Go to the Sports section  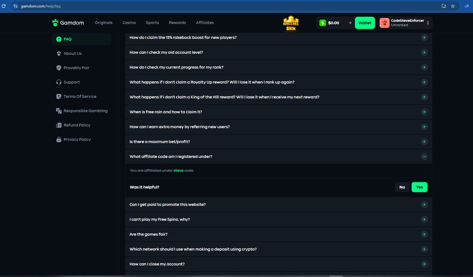(x=152, y=22)
